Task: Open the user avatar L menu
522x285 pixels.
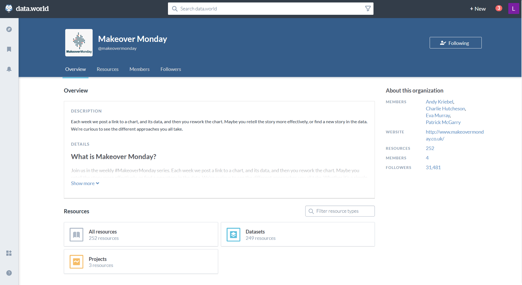Action: tap(514, 8)
